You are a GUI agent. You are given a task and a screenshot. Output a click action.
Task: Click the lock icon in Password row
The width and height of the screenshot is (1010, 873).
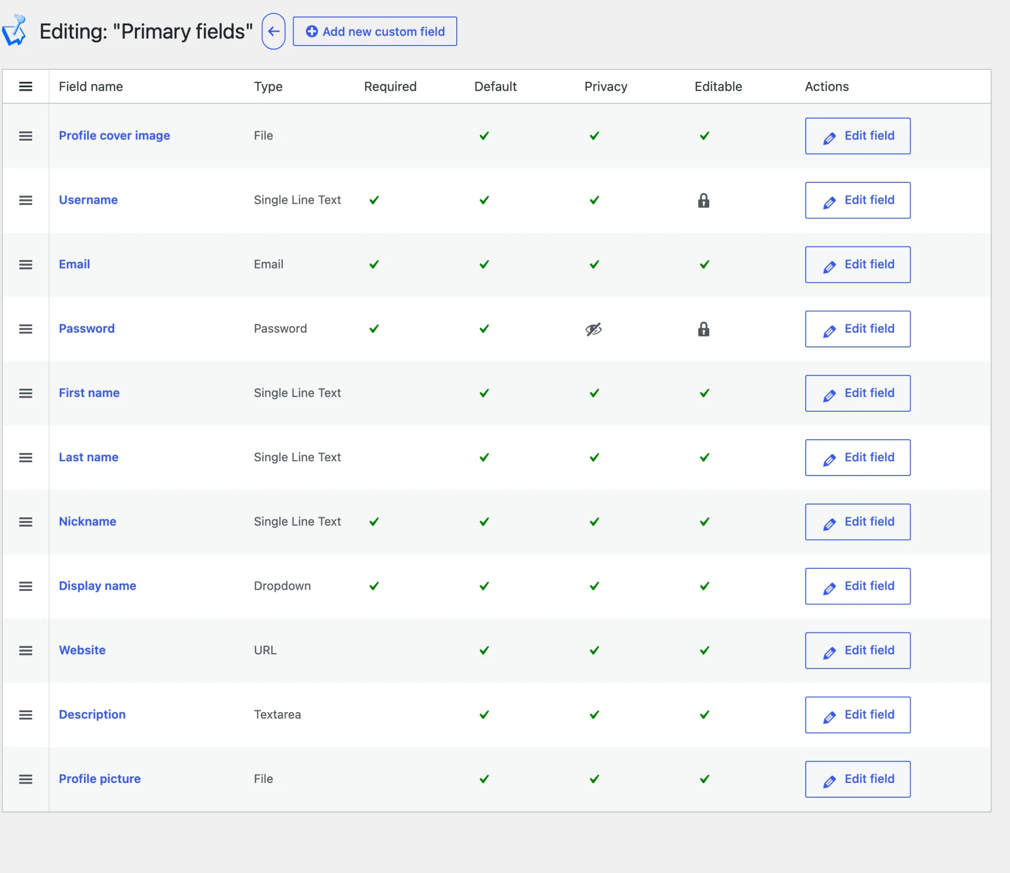point(704,329)
